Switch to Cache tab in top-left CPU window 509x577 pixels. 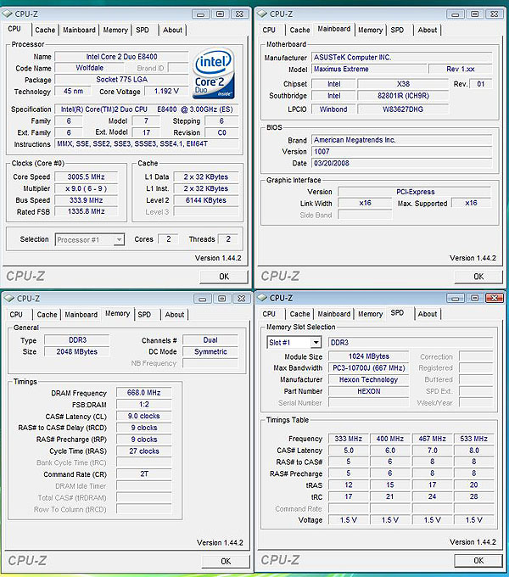pos(45,31)
